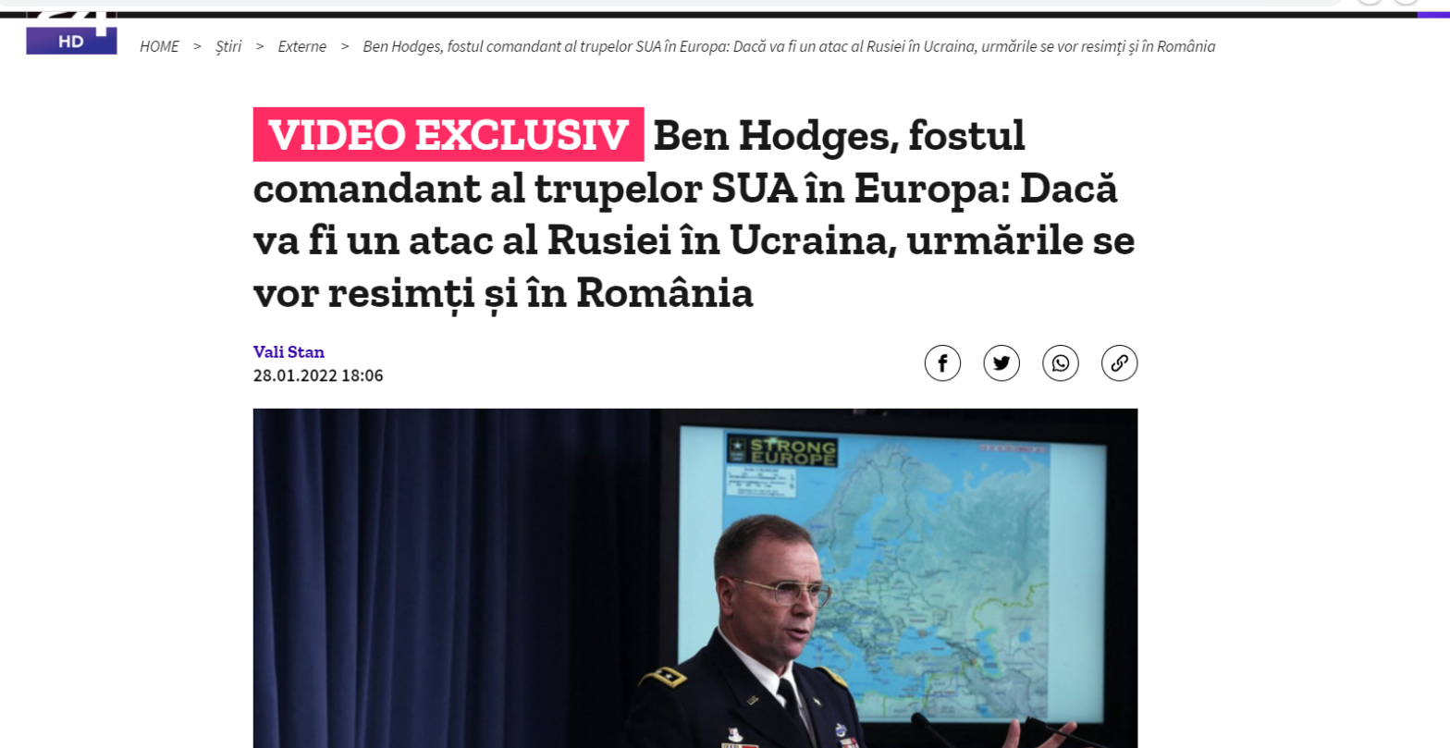Click the second round icon at top right
The height and width of the screenshot is (748, 1450).
tap(1406, 2)
